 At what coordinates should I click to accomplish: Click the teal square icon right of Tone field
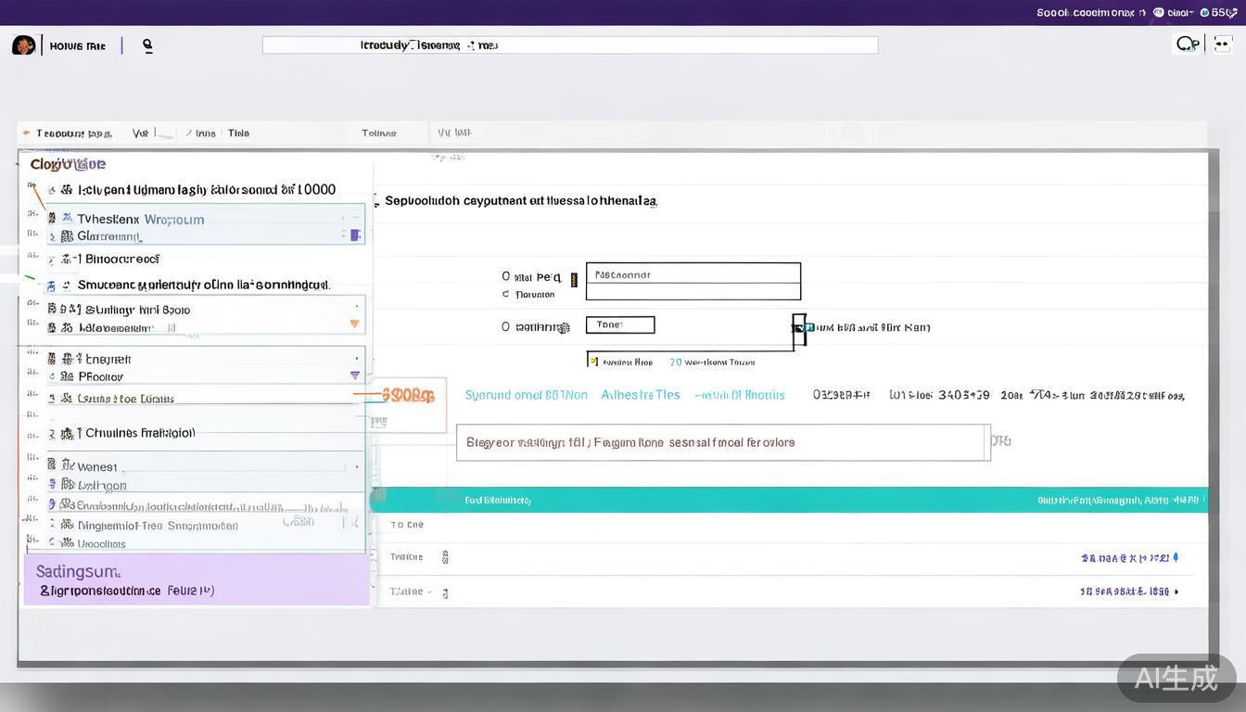[808, 327]
